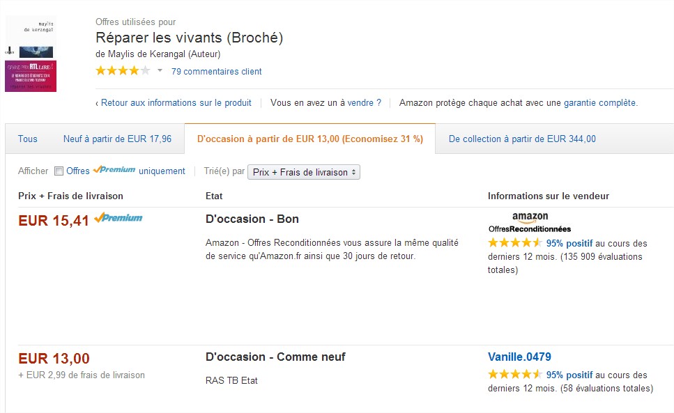Click the star rating under the author name
674x413 pixels.
(123, 71)
